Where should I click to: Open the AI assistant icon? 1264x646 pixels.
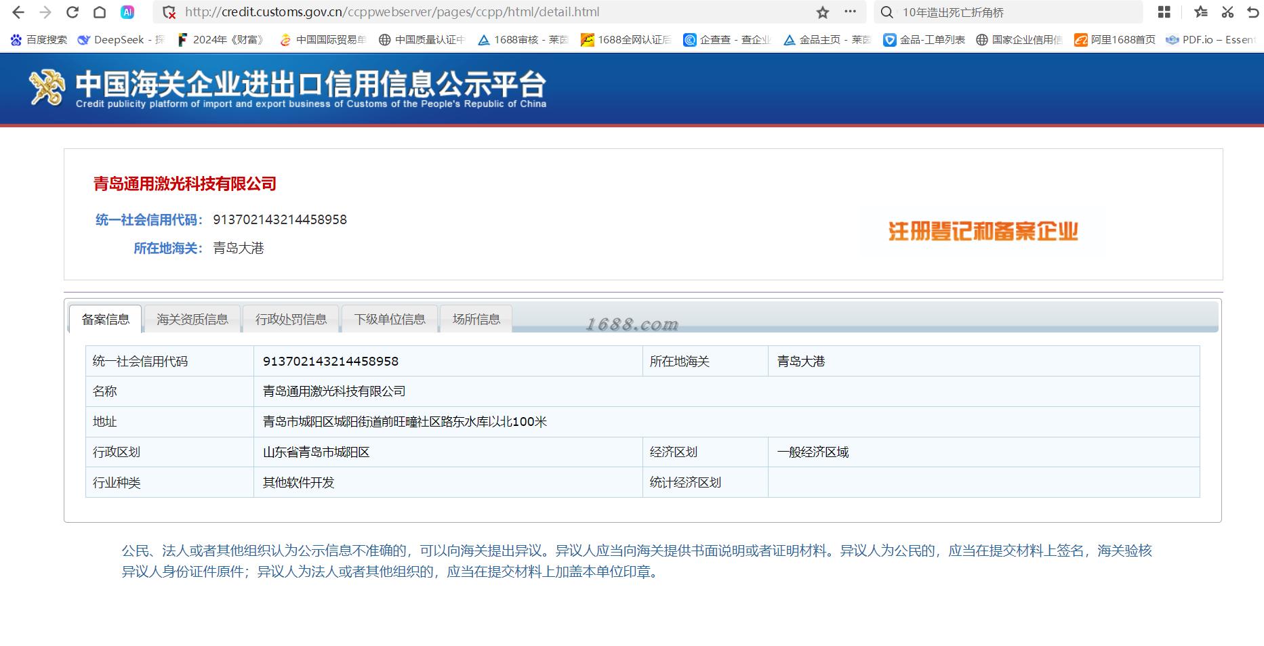pyautogui.click(x=127, y=12)
